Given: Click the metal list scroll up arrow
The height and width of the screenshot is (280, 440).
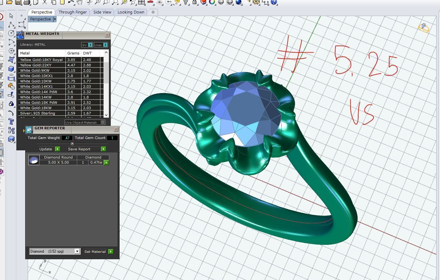Looking at the screenshot, I should pyautogui.click(x=106, y=53).
